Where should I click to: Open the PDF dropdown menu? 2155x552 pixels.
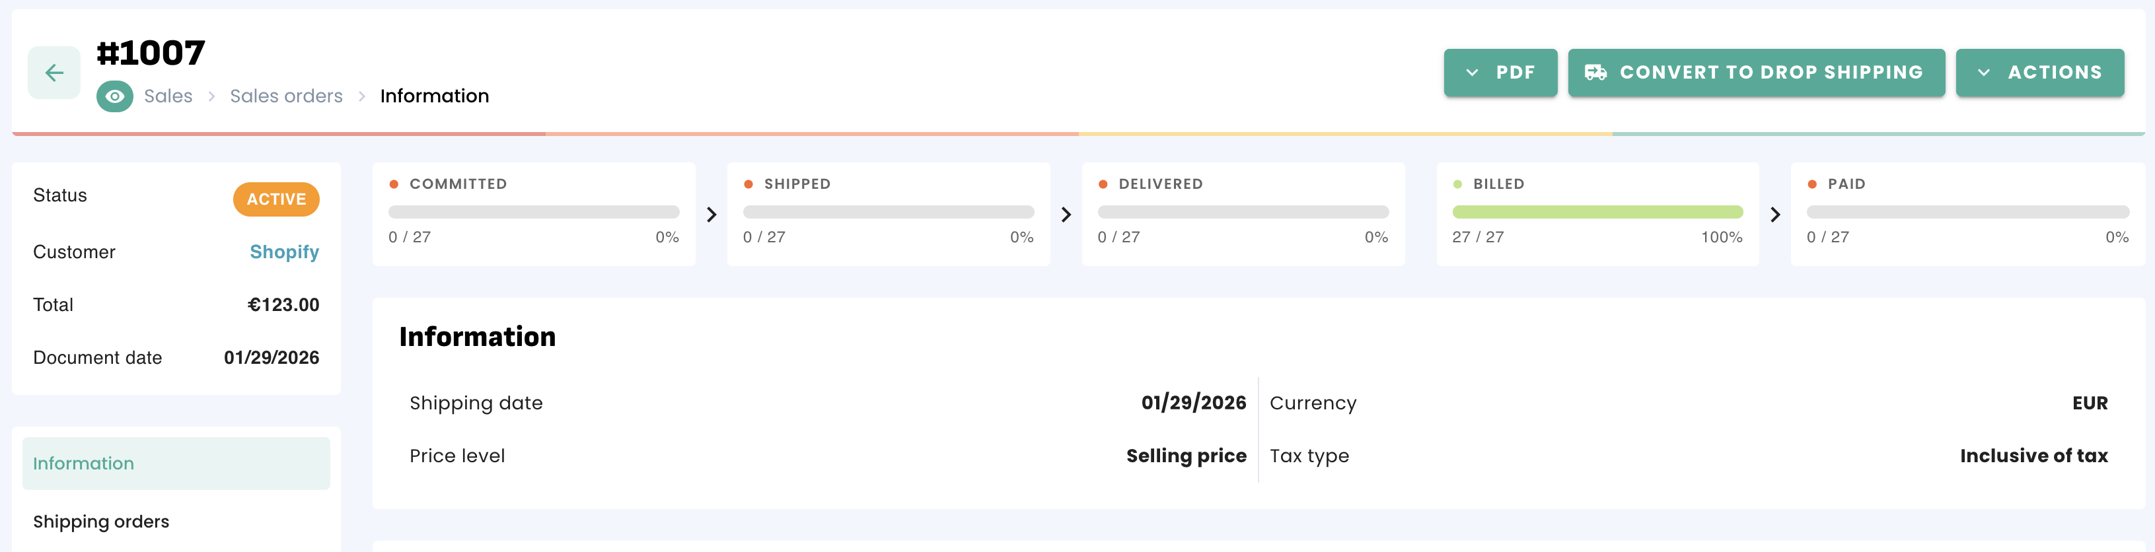(1500, 73)
